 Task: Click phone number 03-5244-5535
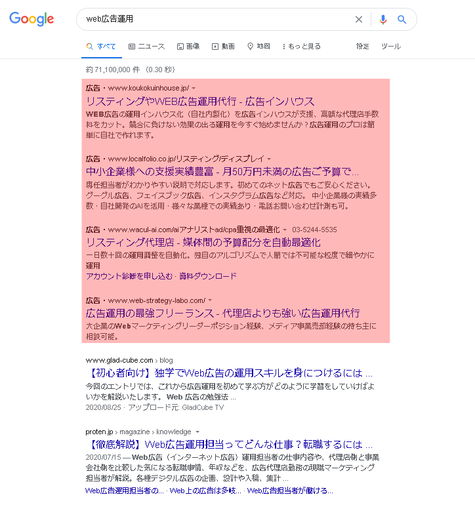pyautogui.click(x=314, y=230)
